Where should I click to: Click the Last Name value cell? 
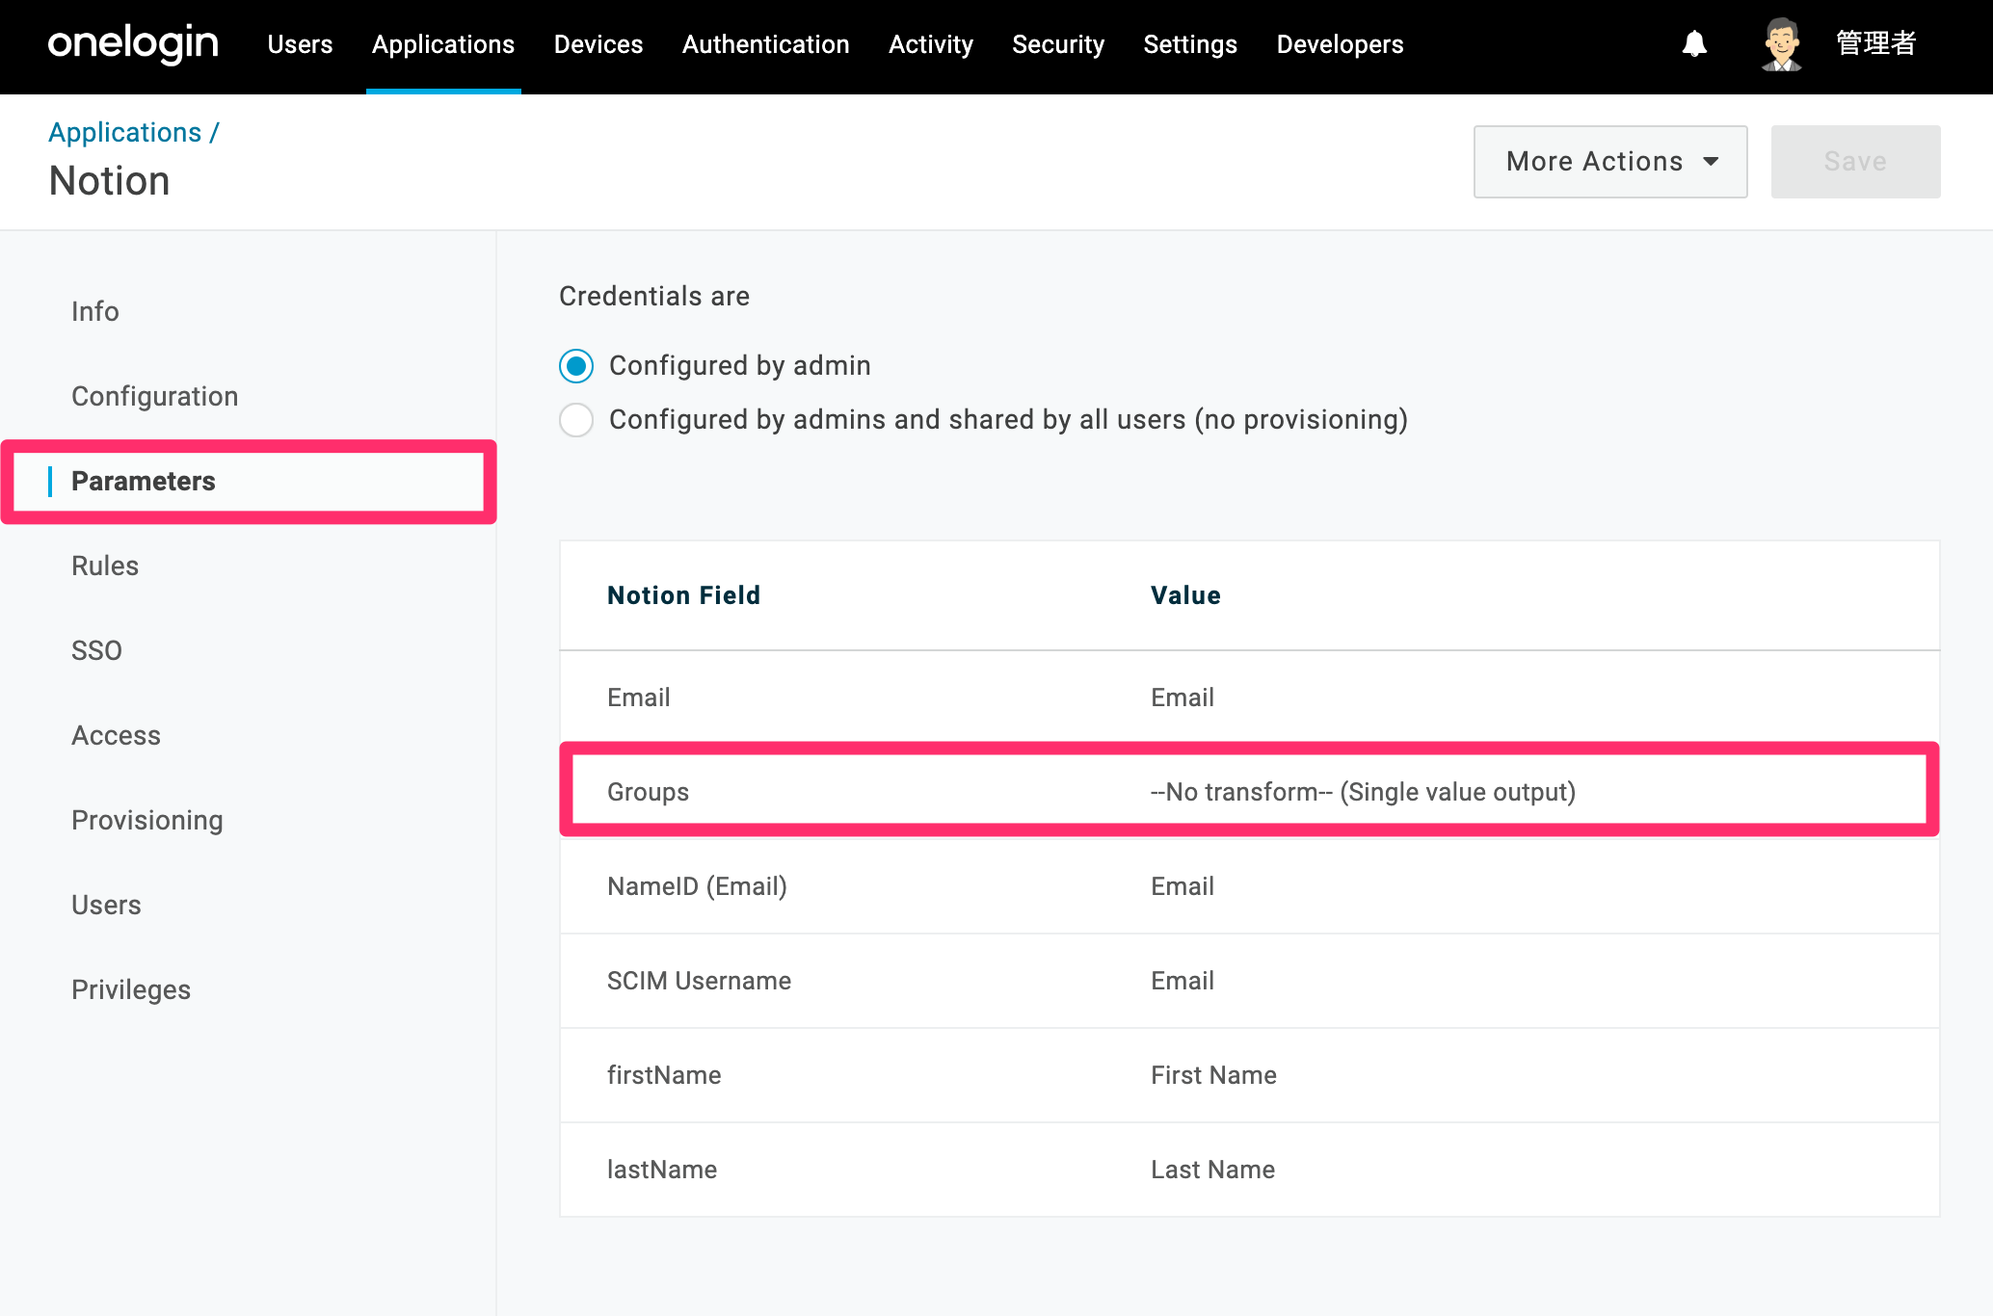(1212, 1170)
